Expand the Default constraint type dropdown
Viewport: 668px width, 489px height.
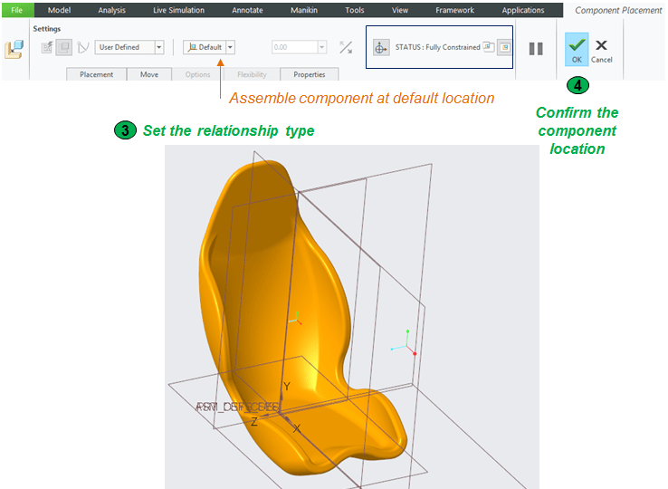coord(231,47)
